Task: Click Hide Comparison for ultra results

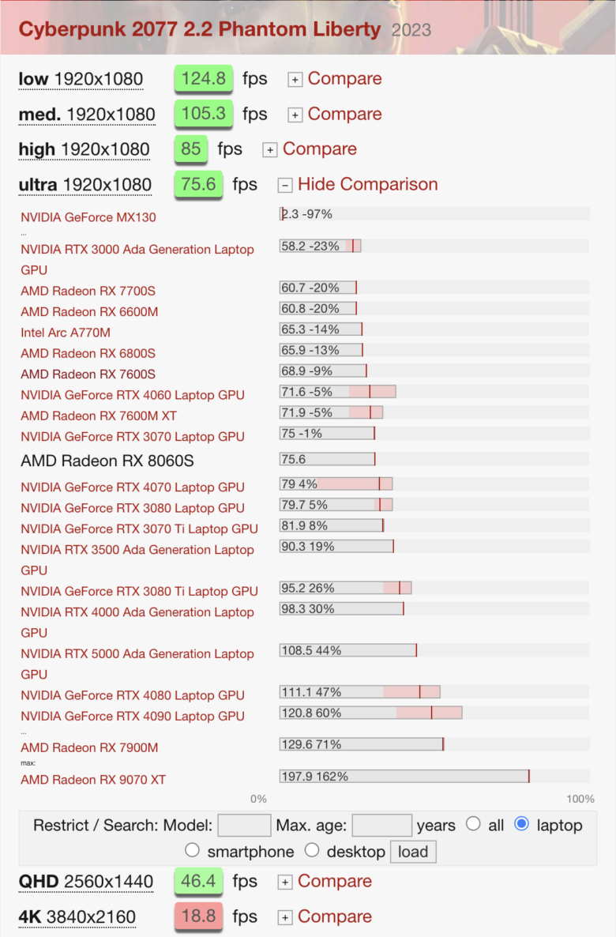Action: point(368,184)
